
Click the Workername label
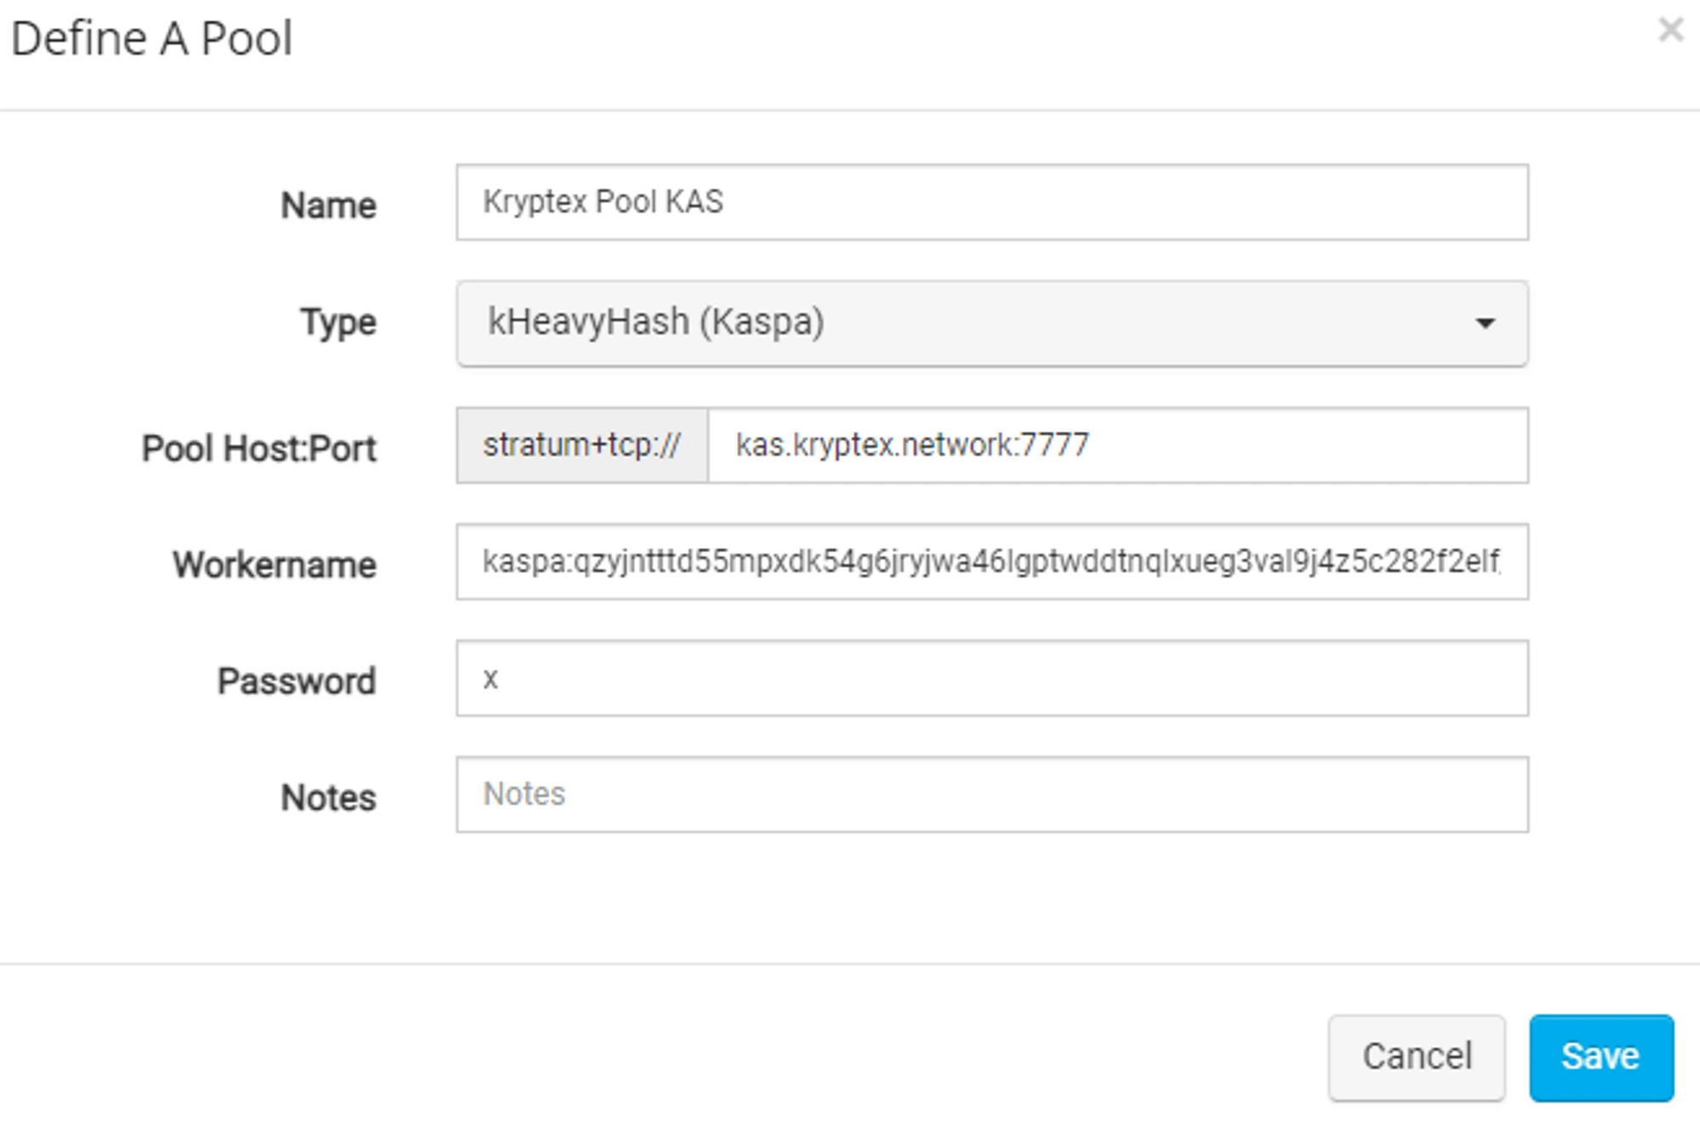click(x=274, y=565)
